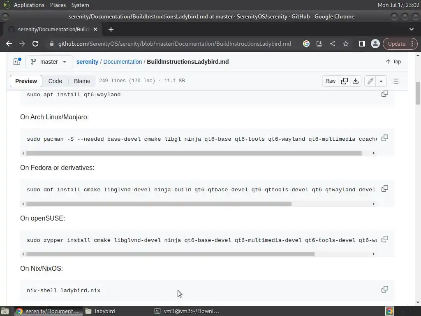
Task: Select text 'On openSUSE:'
Action: click(43, 218)
